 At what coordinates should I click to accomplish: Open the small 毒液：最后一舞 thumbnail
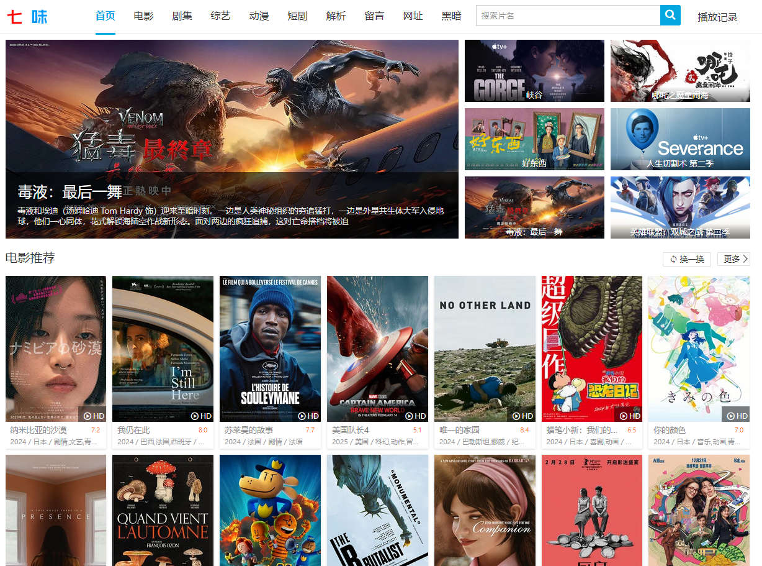[x=534, y=208]
